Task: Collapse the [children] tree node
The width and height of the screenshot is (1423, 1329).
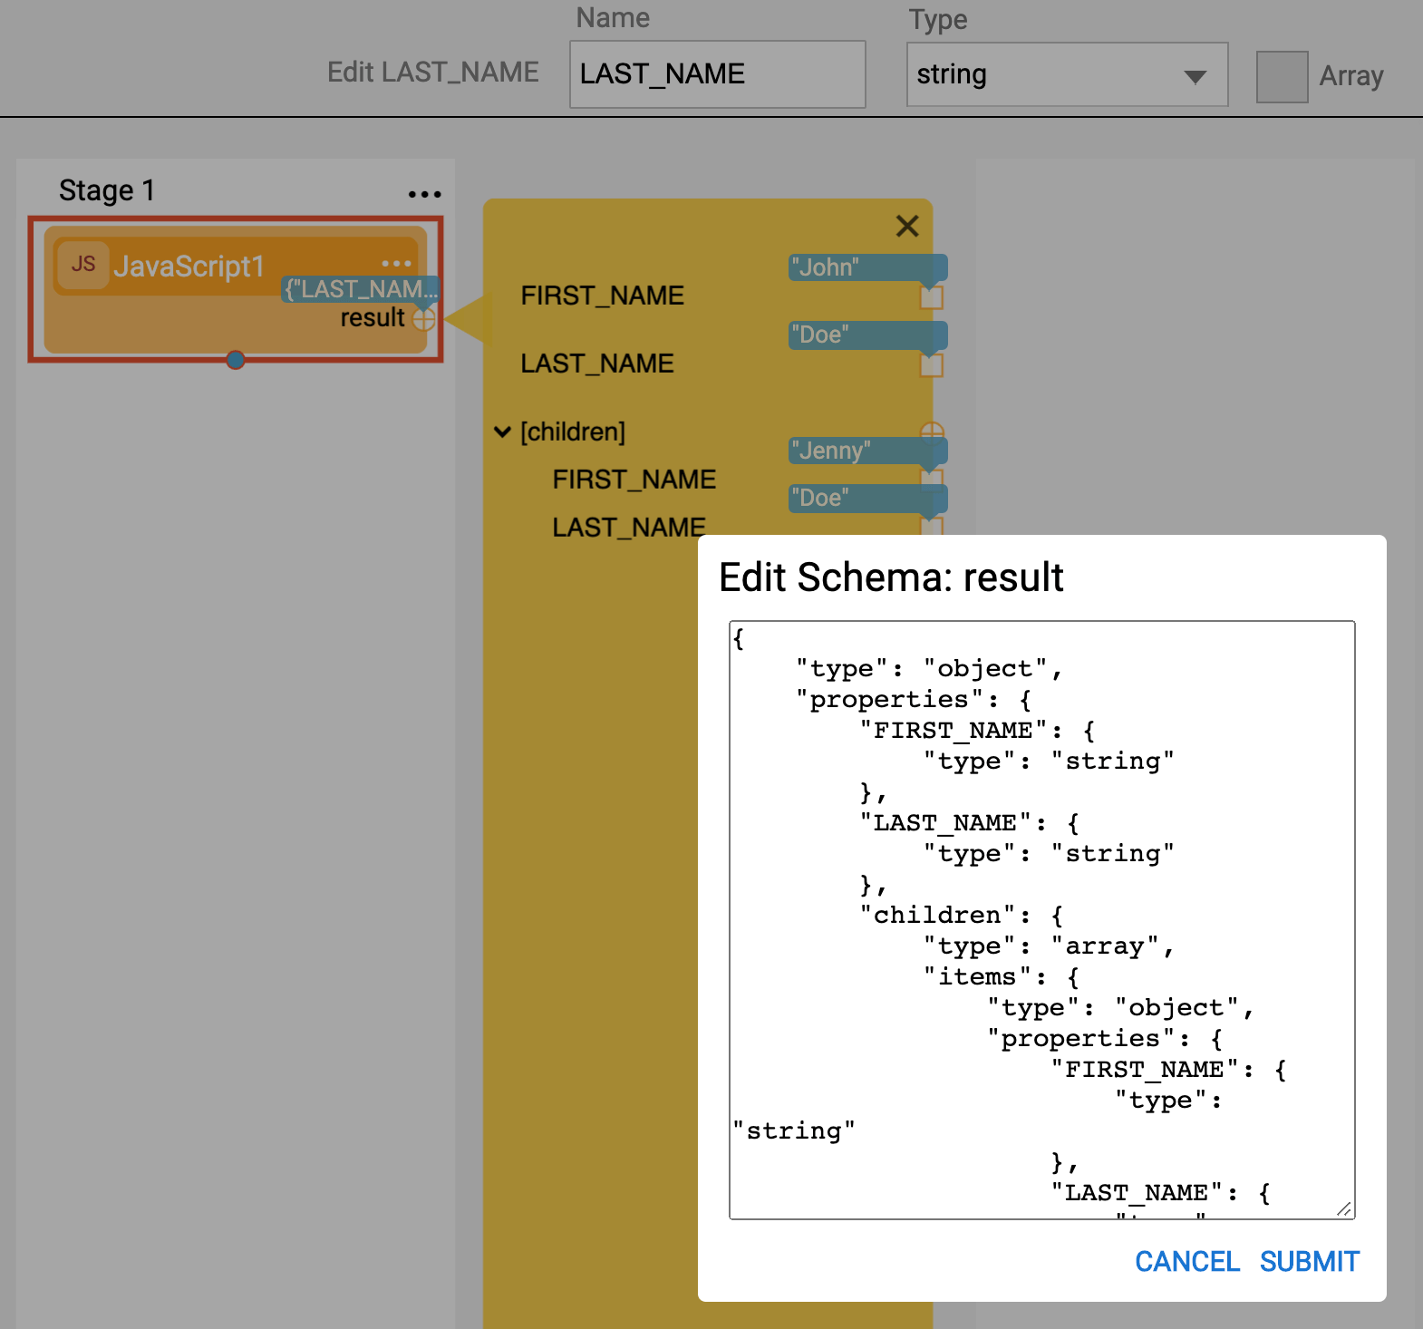Action: coord(502,432)
